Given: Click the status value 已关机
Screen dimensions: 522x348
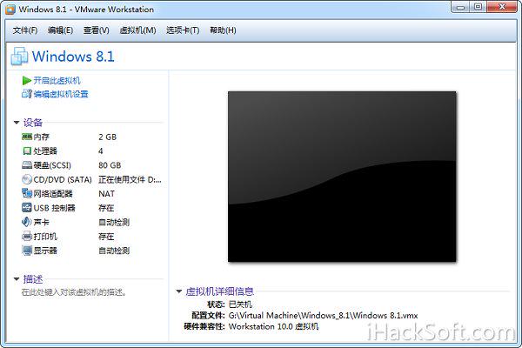Looking at the screenshot, I should (x=240, y=304).
